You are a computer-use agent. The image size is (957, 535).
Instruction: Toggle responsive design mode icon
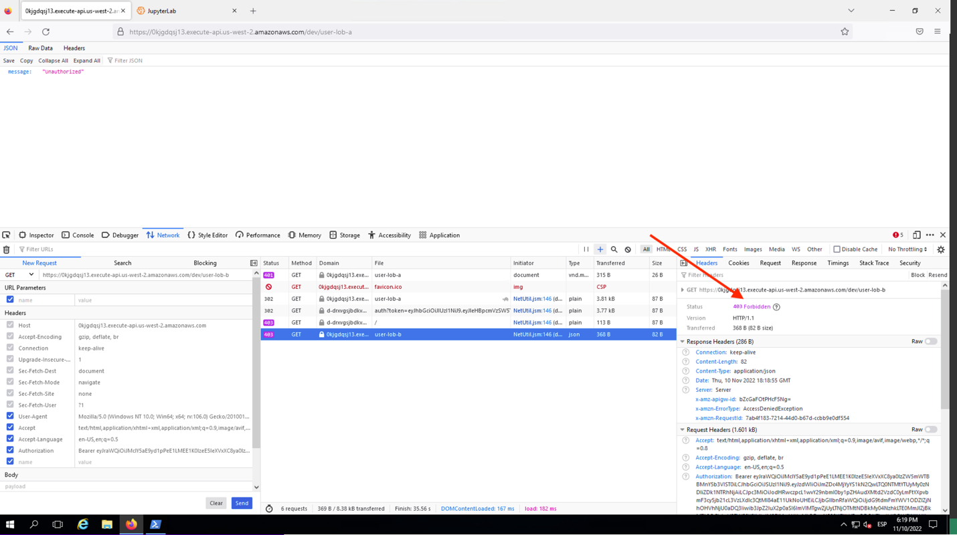click(917, 235)
